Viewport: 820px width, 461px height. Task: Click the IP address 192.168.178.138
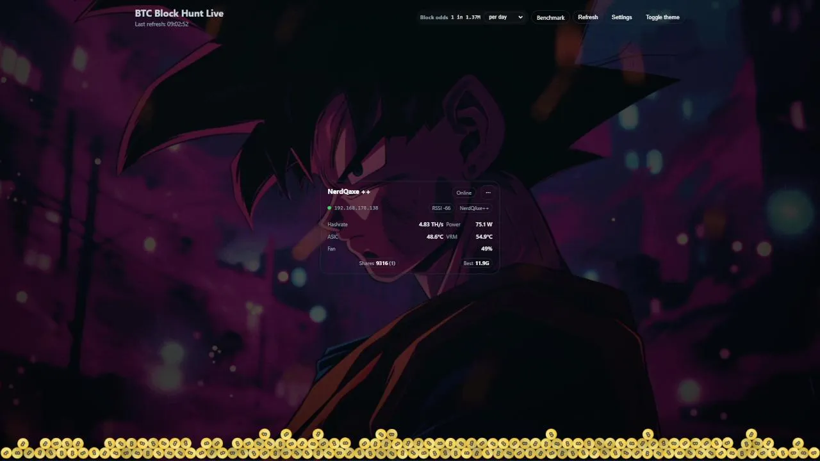[x=356, y=208]
